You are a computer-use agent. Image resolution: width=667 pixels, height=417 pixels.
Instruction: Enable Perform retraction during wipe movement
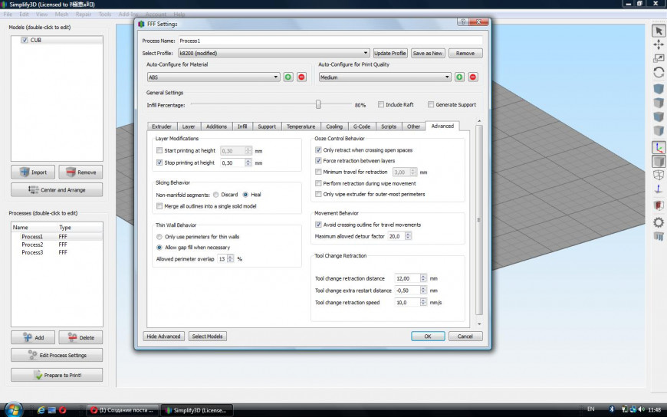point(318,183)
